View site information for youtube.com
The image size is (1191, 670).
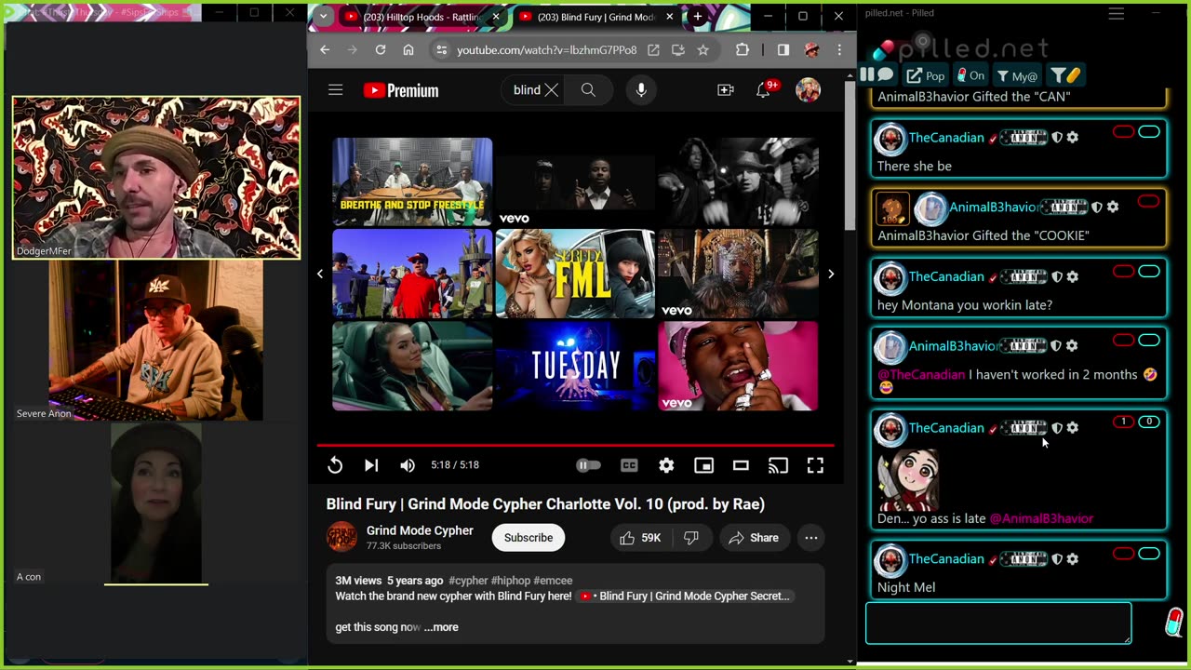click(x=442, y=50)
